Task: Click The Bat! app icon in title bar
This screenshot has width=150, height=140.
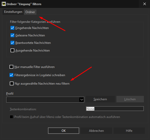Action: pyautogui.click(x=4, y=4)
